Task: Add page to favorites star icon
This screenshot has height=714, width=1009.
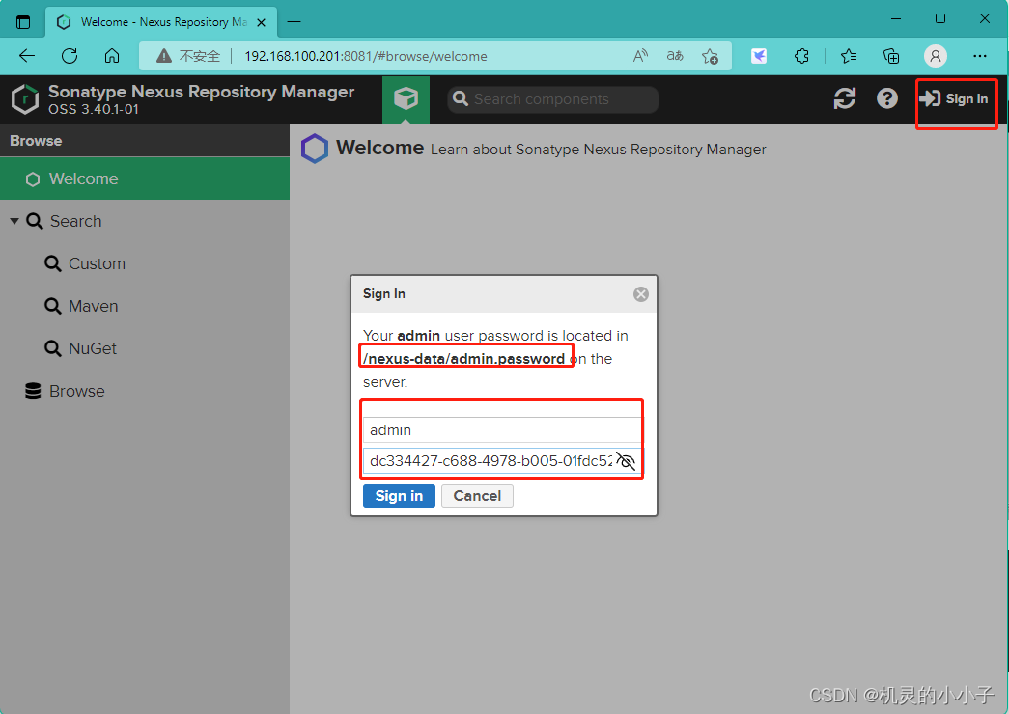Action: [x=710, y=56]
